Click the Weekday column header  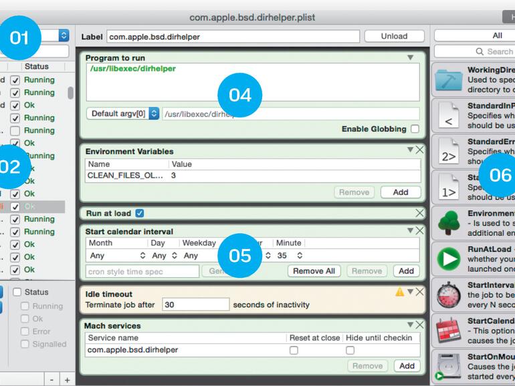pos(199,243)
